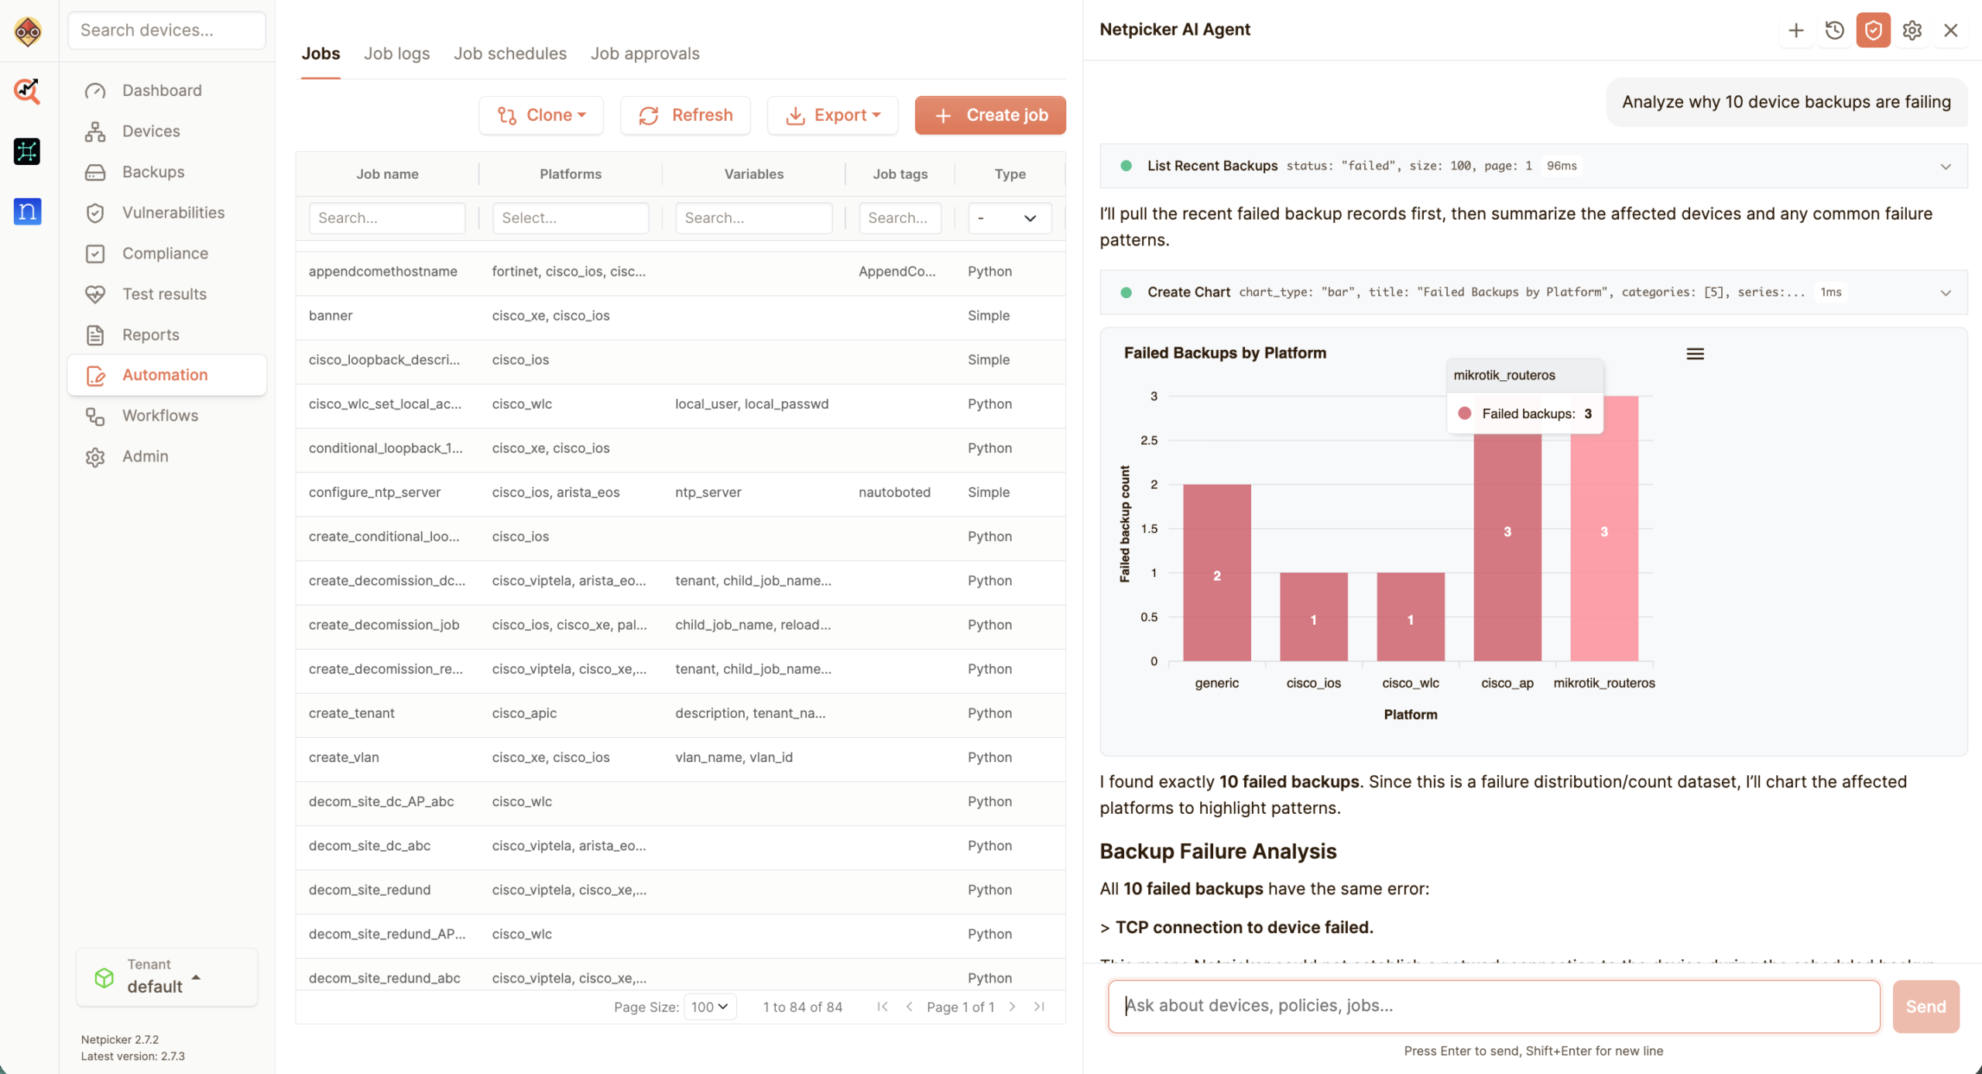1982x1074 pixels.
Task: Click the Automation edit icon
Action: point(95,376)
